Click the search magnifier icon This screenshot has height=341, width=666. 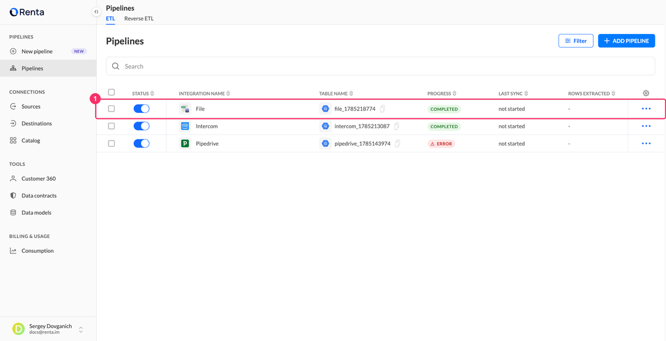pyautogui.click(x=115, y=66)
